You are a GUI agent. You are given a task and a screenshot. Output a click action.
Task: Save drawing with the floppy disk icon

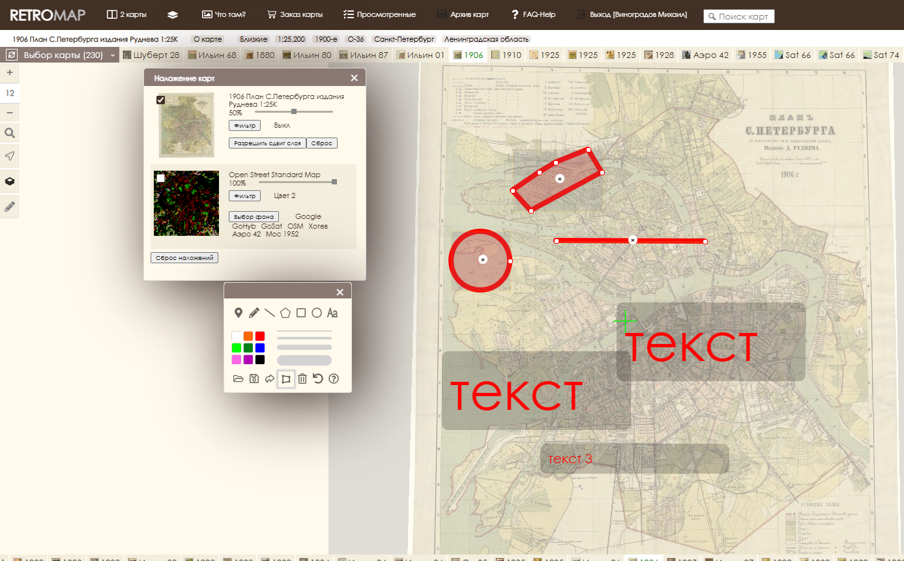(254, 379)
